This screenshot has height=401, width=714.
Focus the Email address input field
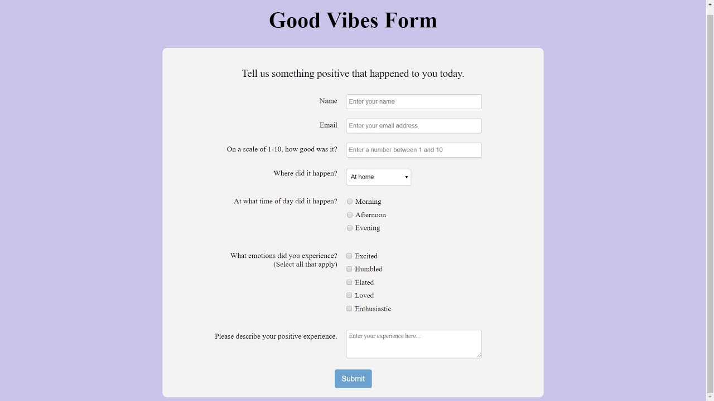[413, 126]
